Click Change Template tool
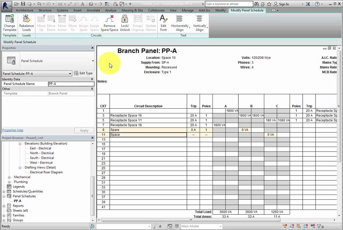Screen dimensions: 343x230 tap(10, 23)
